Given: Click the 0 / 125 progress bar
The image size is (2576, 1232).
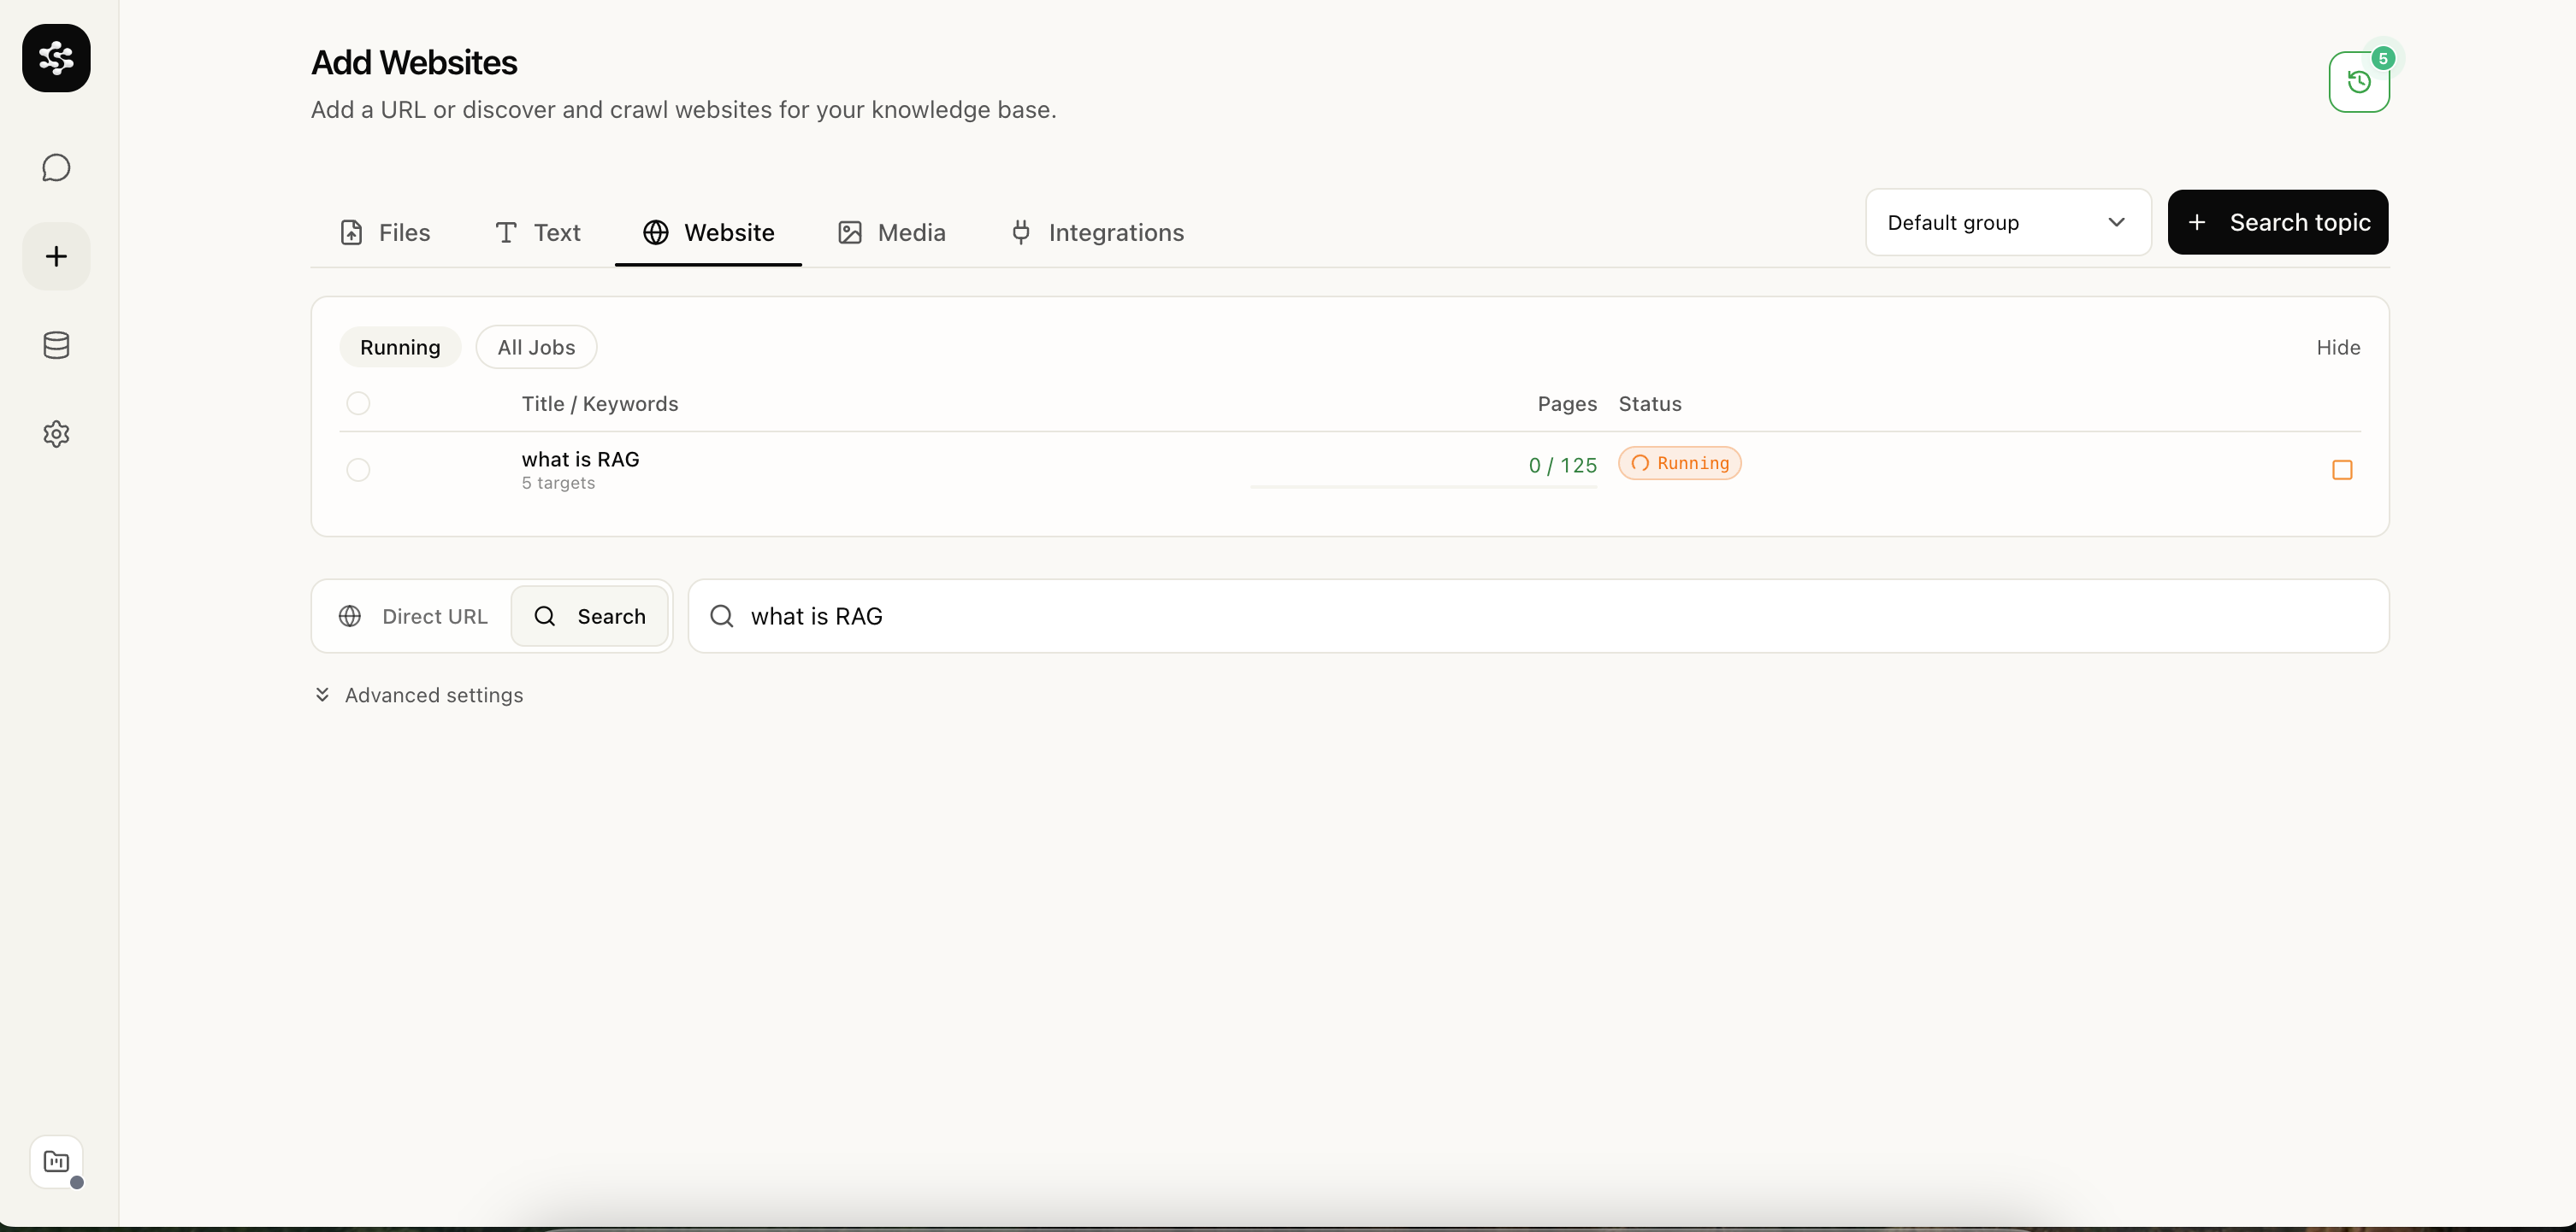Looking at the screenshot, I should 1423,488.
